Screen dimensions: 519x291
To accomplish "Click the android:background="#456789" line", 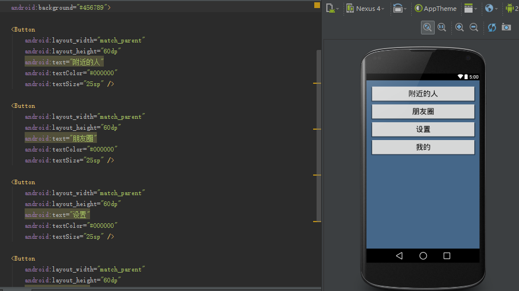I will (61, 7).
